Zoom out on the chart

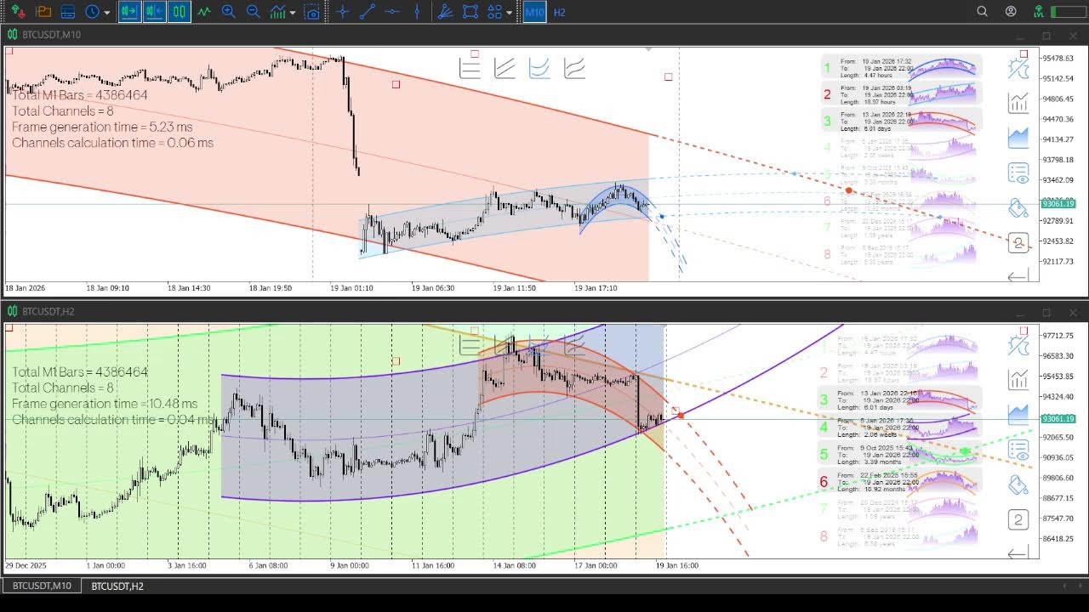tap(253, 12)
